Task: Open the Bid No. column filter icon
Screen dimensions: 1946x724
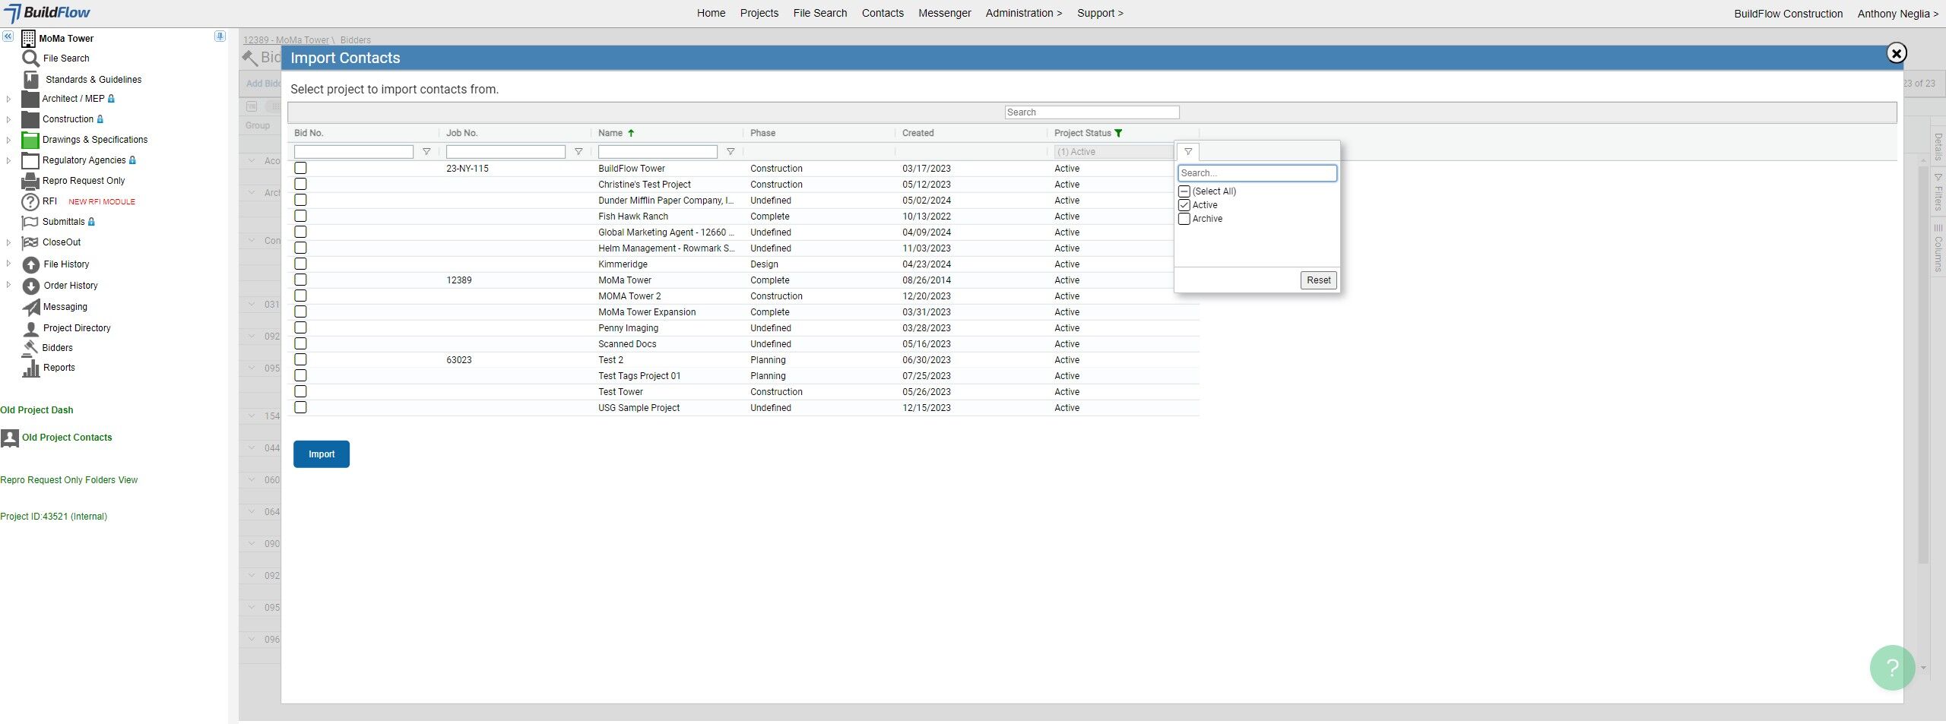Action: tap(426, 152)
